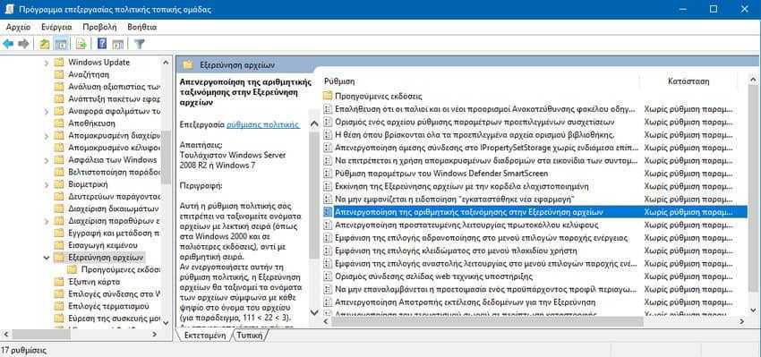Click the policy icon of Εκκίνηση της Εξερεύνησης αρχείων με την κορδέλα

click(328, 186)
